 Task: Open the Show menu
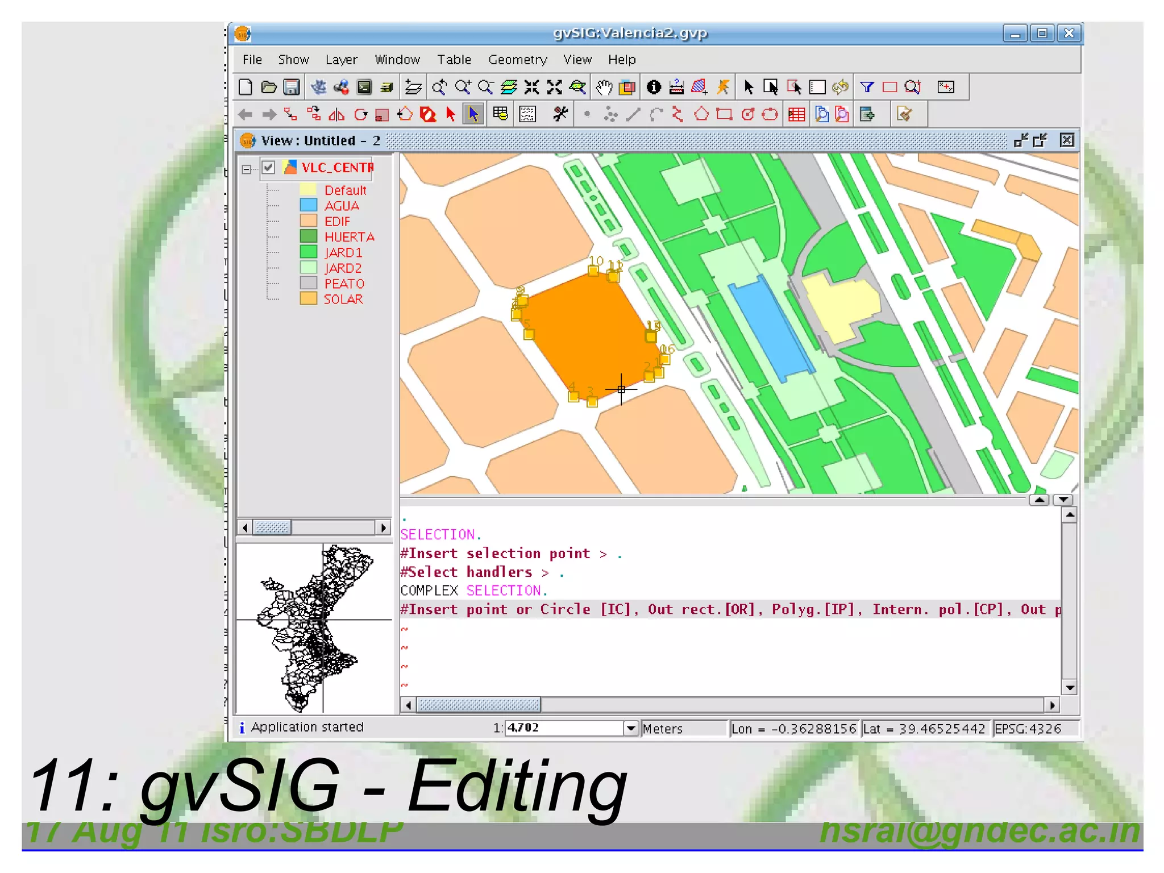(x=293, y=60)
